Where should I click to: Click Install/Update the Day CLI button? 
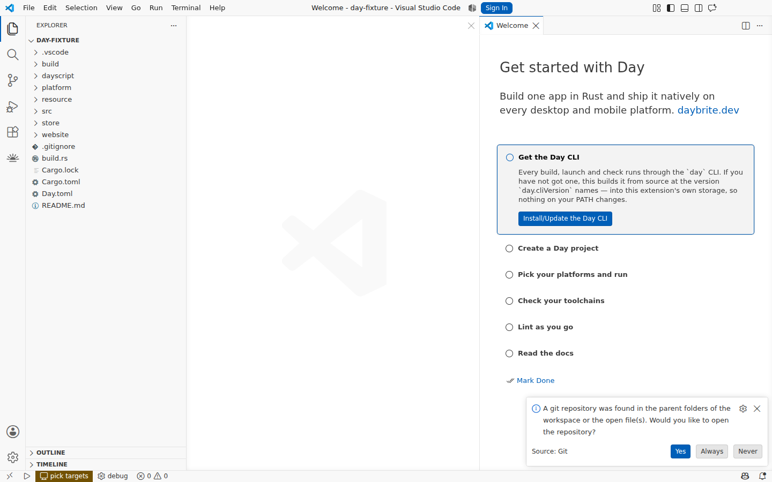(565, 219)
